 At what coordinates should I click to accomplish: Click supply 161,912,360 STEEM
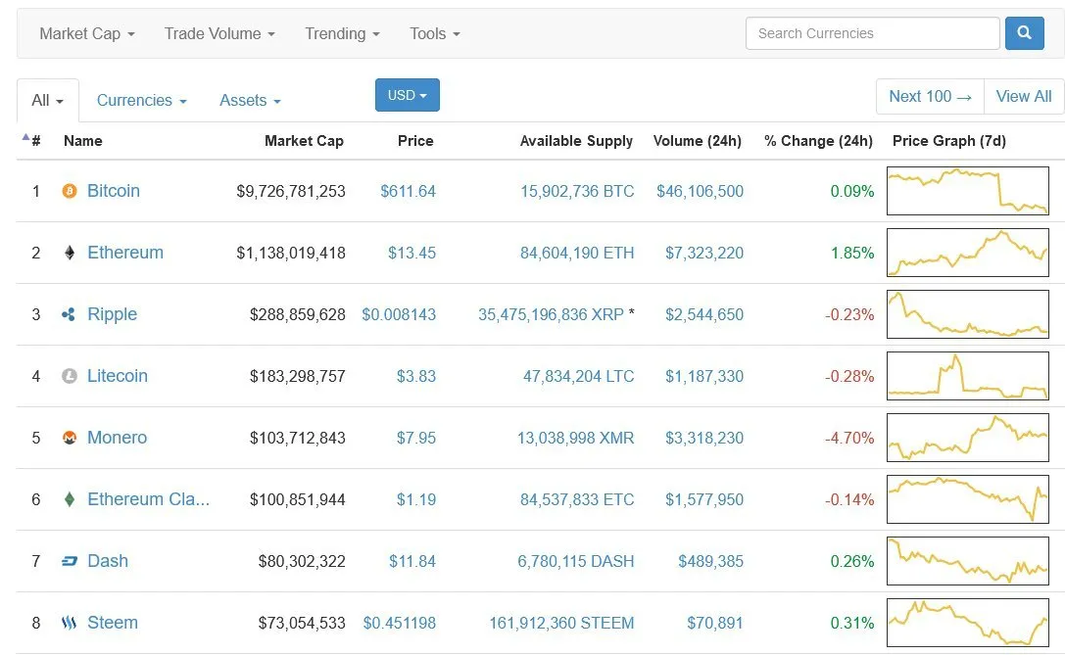click(x=561, y=623)
